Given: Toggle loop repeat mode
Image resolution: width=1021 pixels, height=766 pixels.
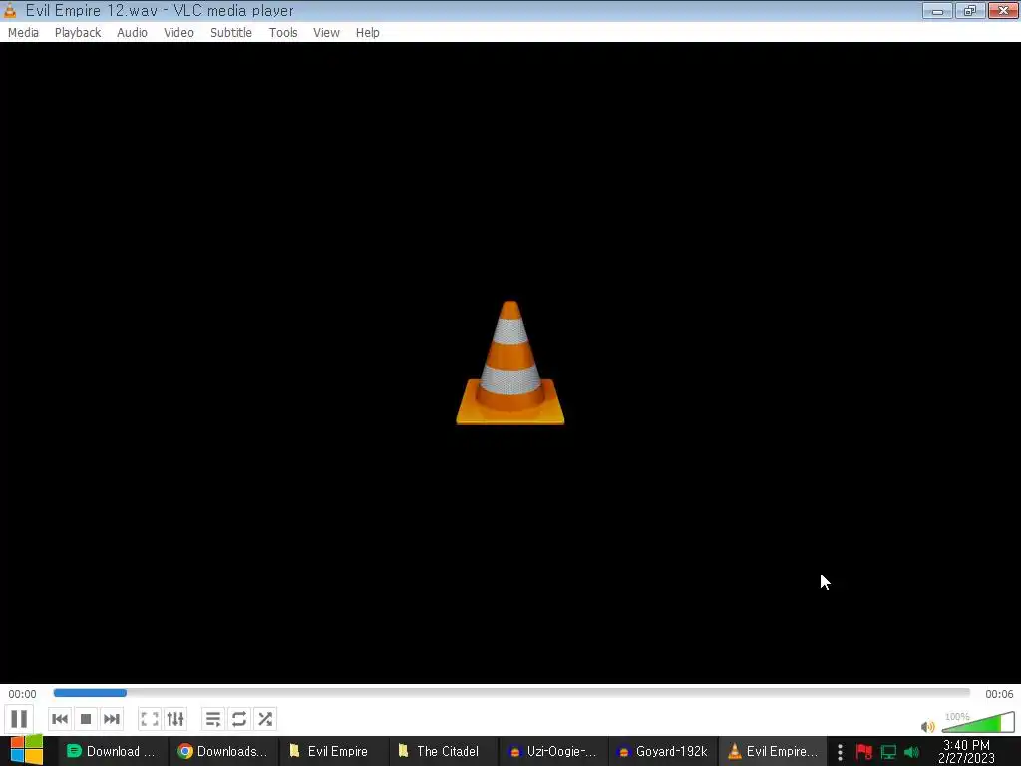Looking at the screenshot, I should pyautogui.click(x=239, y=719).
